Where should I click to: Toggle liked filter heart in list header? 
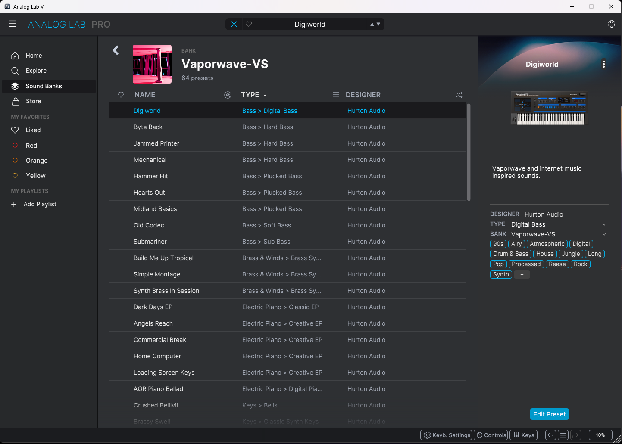coord(121,95)
